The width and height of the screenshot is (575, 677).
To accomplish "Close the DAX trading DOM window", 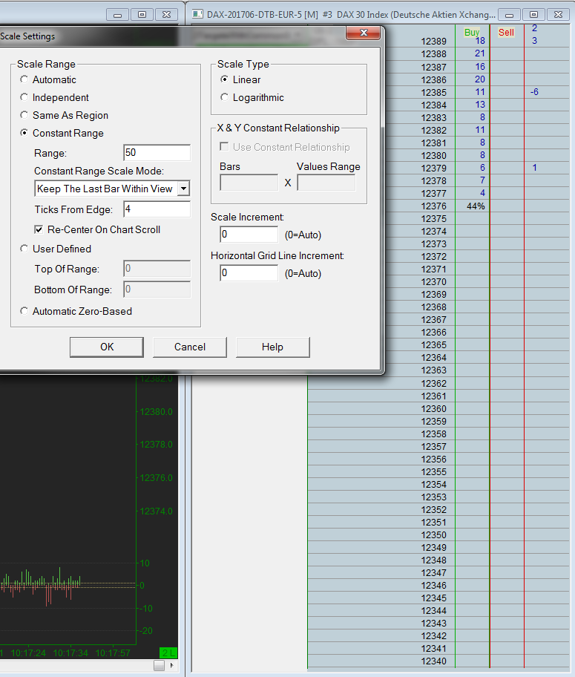I will [x=558, y=15].
